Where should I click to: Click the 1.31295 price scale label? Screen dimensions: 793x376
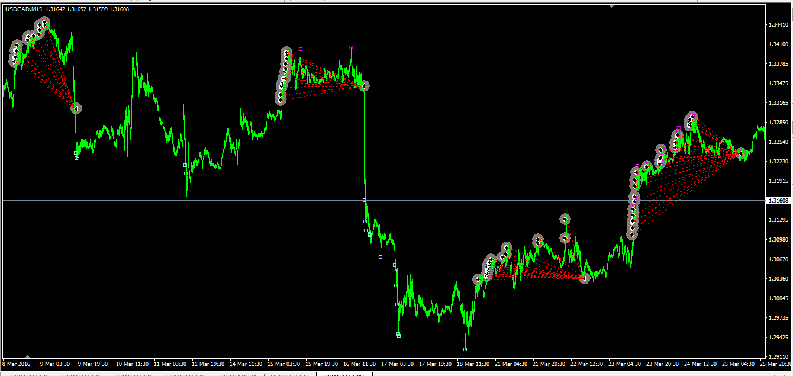pyautogui.click(x=778, y=220)
